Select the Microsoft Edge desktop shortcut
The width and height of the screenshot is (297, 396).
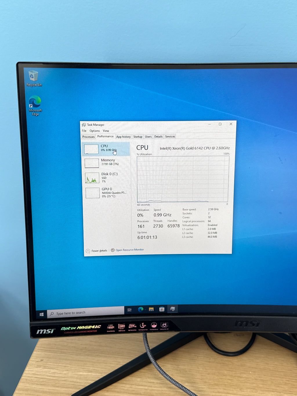click(35, 105)
